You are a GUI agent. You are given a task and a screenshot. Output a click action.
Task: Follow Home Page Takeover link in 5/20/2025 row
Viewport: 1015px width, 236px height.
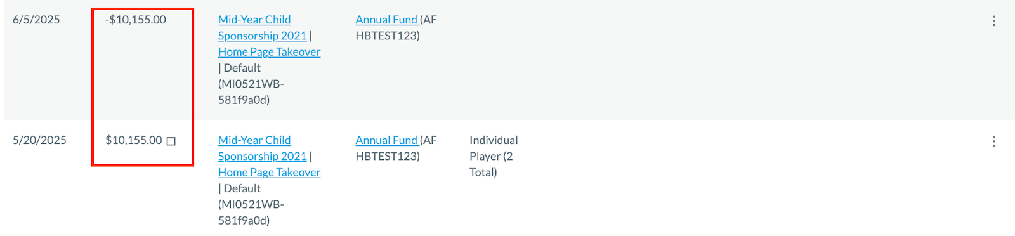(x=269, y=173)
